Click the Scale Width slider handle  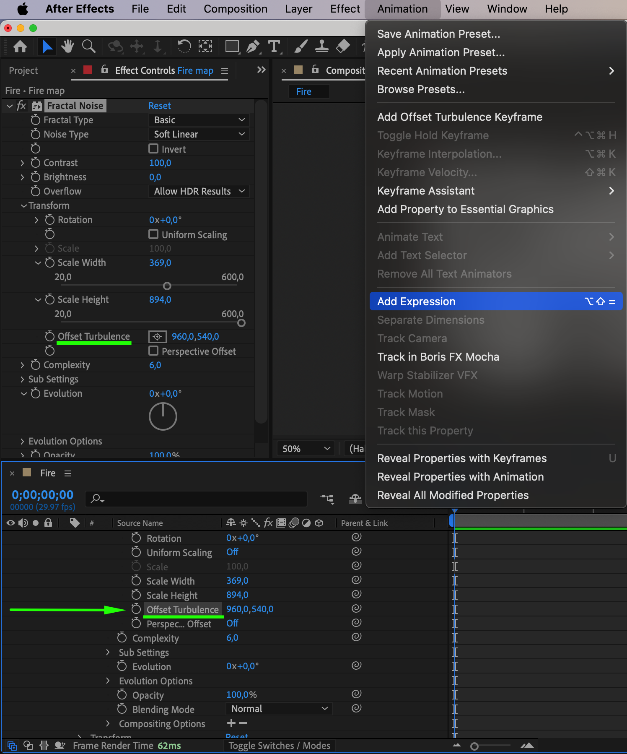click(x=167, y=286)
